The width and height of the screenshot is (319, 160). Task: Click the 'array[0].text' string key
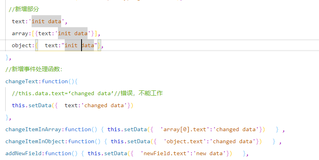(185, 130)
